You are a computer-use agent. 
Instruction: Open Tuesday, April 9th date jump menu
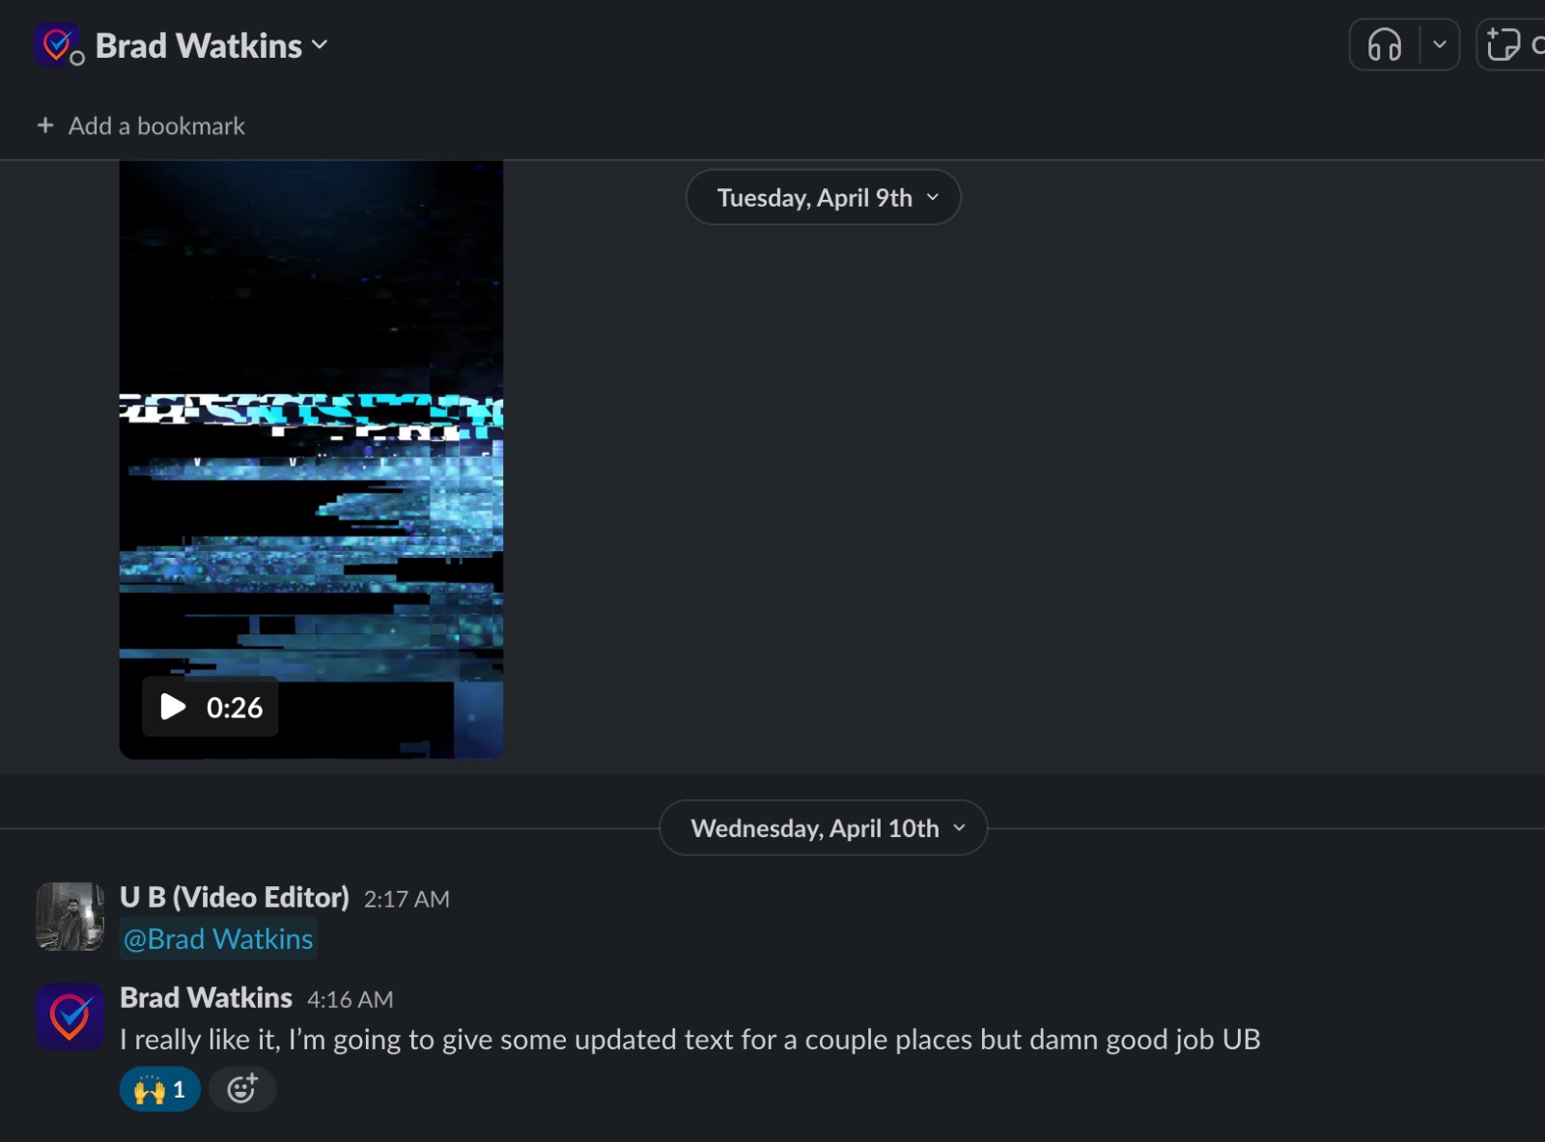pos(824,198)
